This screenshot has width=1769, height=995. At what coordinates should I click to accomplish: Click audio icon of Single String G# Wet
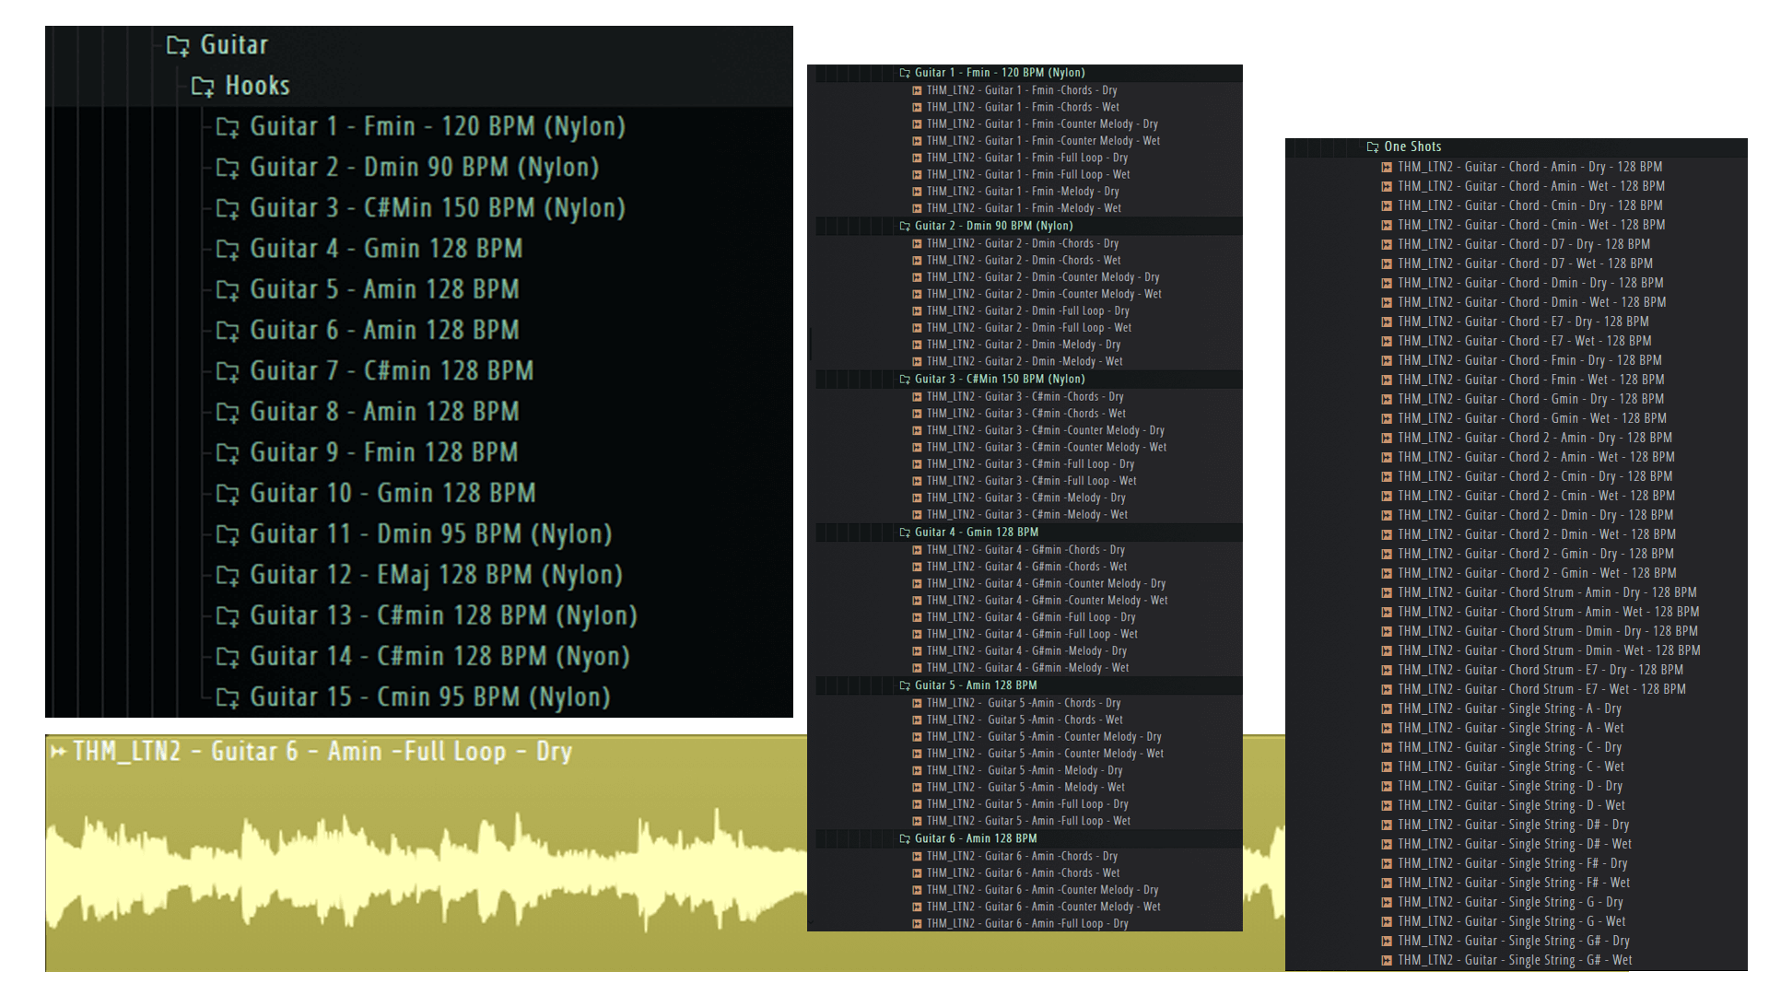click(x=1386, y=960)
